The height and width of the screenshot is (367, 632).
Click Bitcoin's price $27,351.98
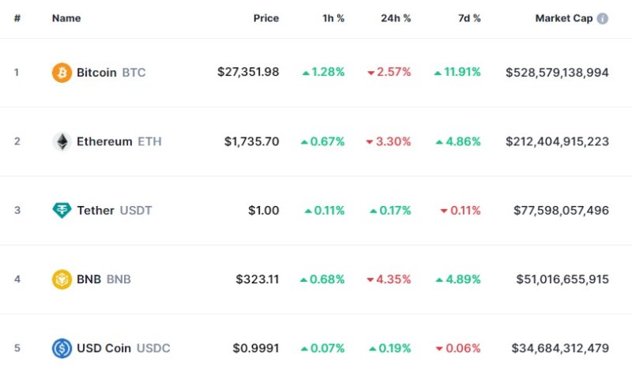248,73
